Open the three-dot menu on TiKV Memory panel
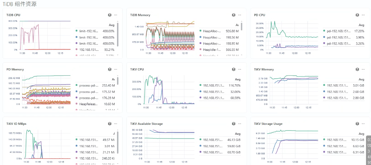The image size is (371, 165). click(x=363, y=69)
